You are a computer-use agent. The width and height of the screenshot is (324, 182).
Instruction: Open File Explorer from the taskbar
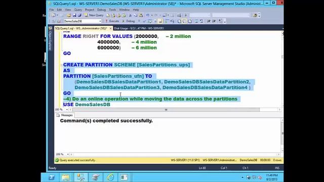click(65, 177)
